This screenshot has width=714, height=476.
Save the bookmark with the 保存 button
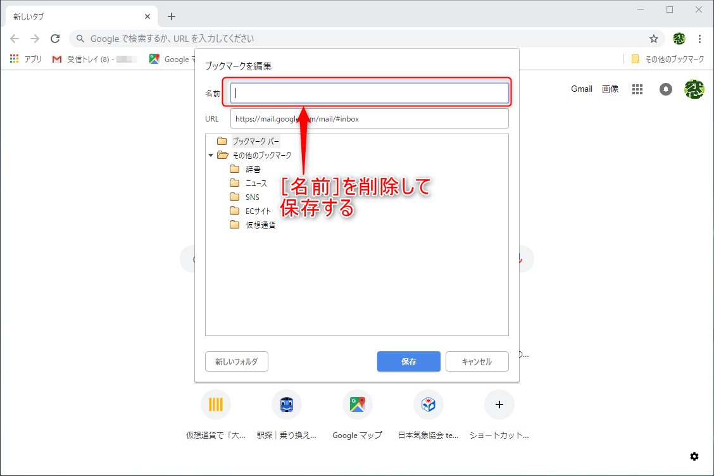pos(408,361)
